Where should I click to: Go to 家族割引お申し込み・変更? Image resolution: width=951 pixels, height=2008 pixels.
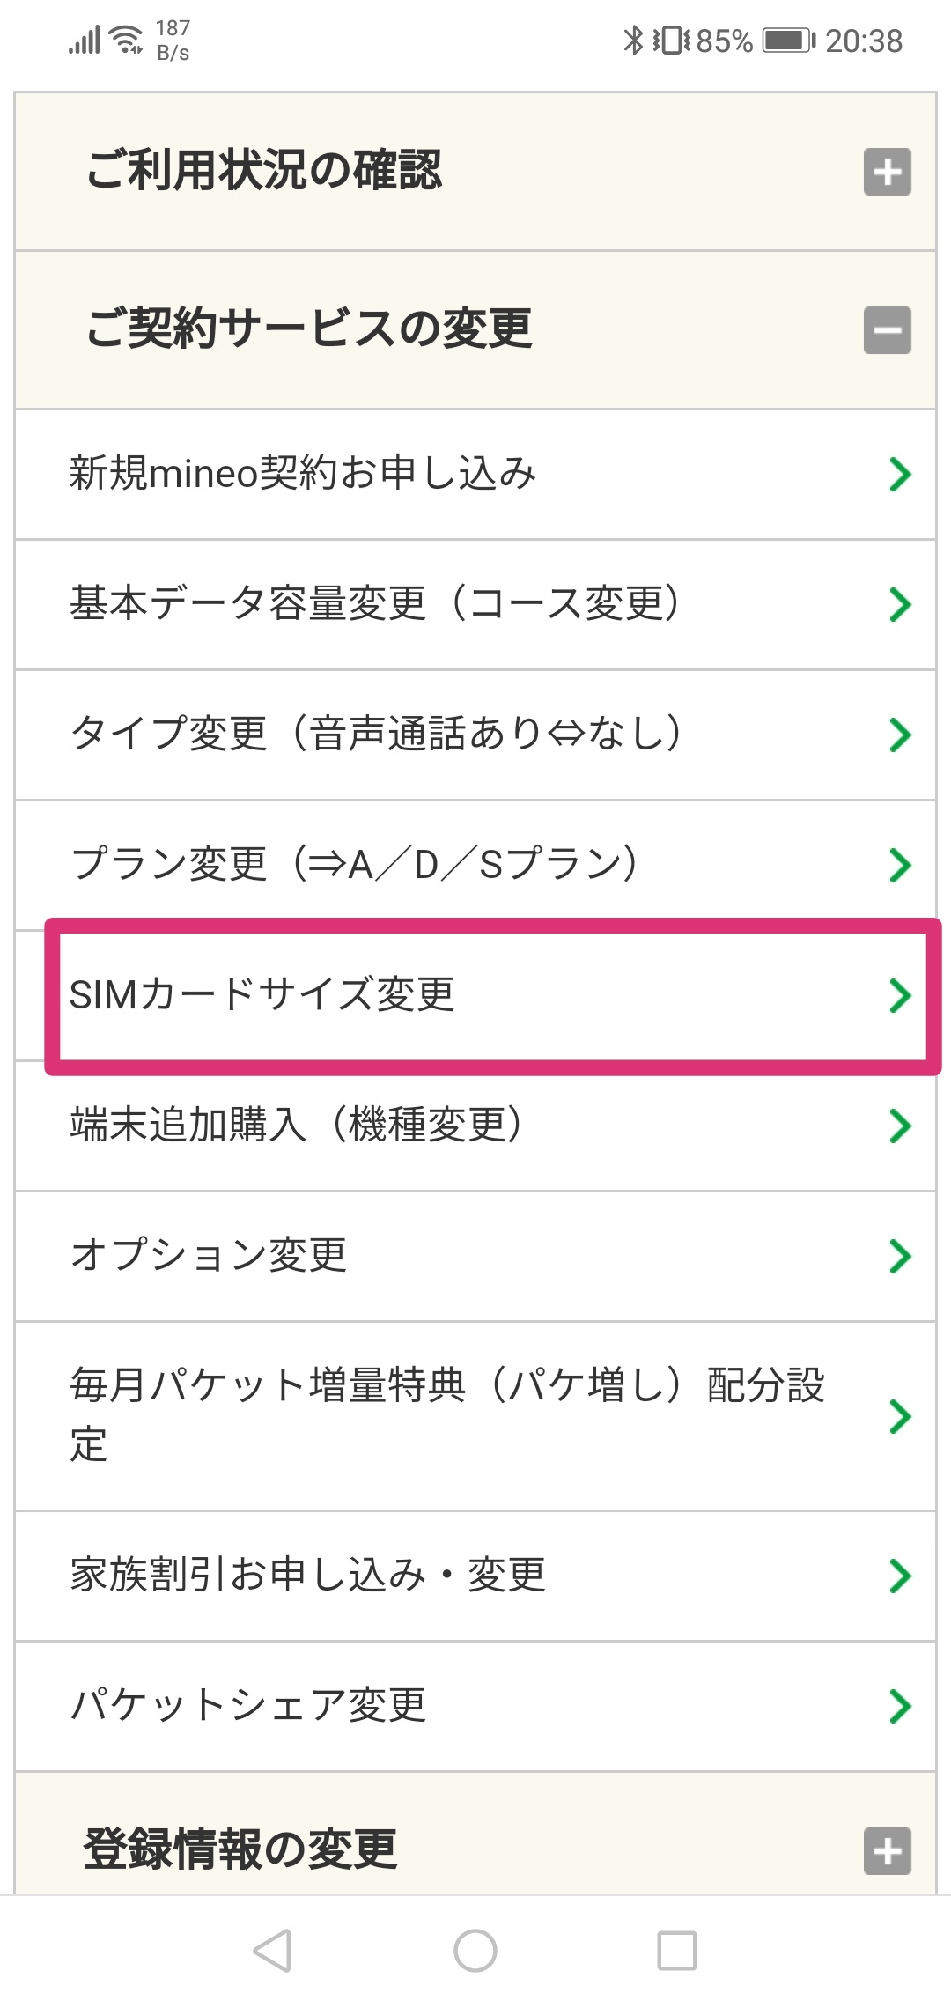pos(308,1575)
